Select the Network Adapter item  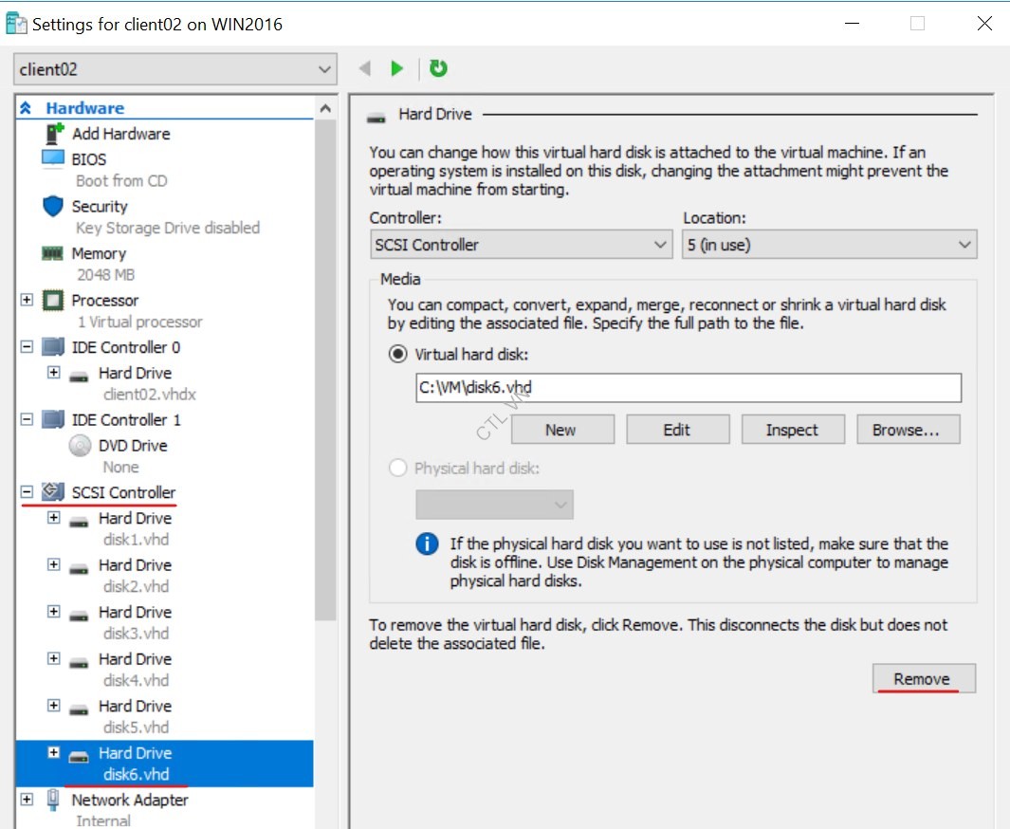(x=129, y=800)
